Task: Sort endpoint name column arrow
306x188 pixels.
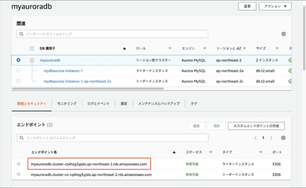Action: [174, 152]
